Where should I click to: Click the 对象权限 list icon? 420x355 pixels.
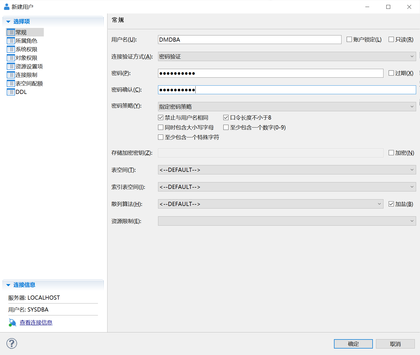[11, 58]
